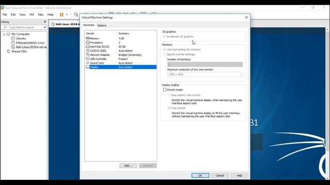Screen dimensions: 330x185
Task: Click the VMware Workstation title bar icon
Action: [3, 8]
